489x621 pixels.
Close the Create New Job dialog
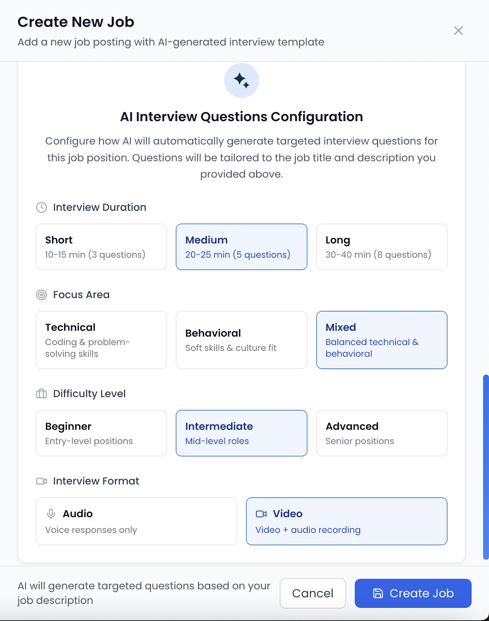coord(458,30)
